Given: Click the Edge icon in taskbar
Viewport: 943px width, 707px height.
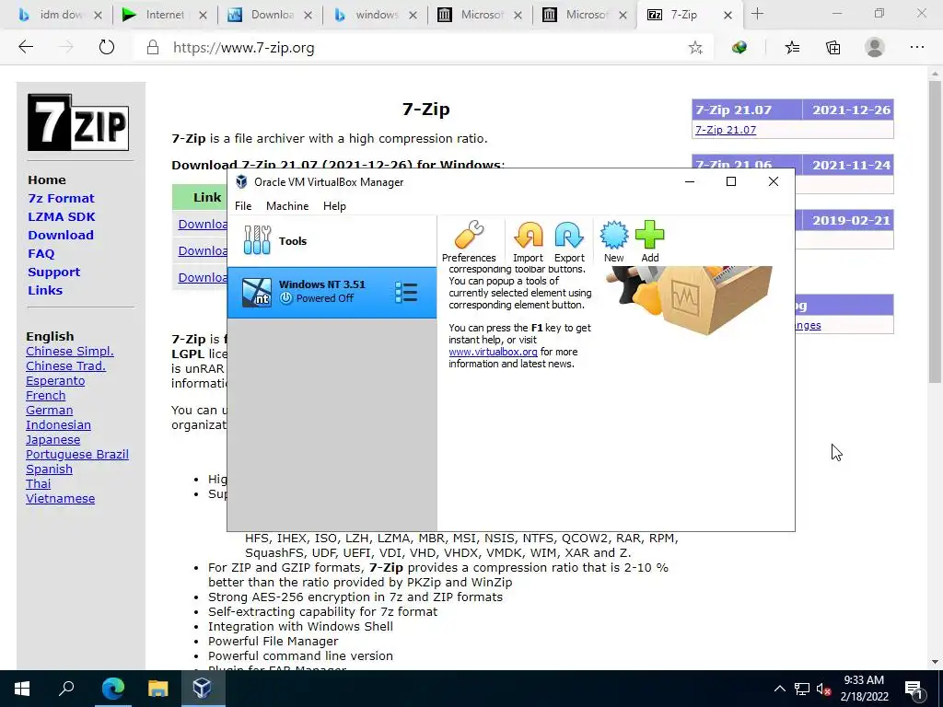Looking at the screenshot, I should [112, 689].
